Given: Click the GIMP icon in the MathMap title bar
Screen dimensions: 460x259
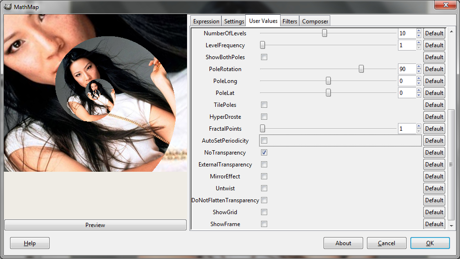Looking at the screenshot, I should (8, 7).
